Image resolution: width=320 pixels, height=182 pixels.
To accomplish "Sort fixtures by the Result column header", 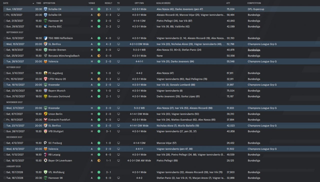I will 108,3.
